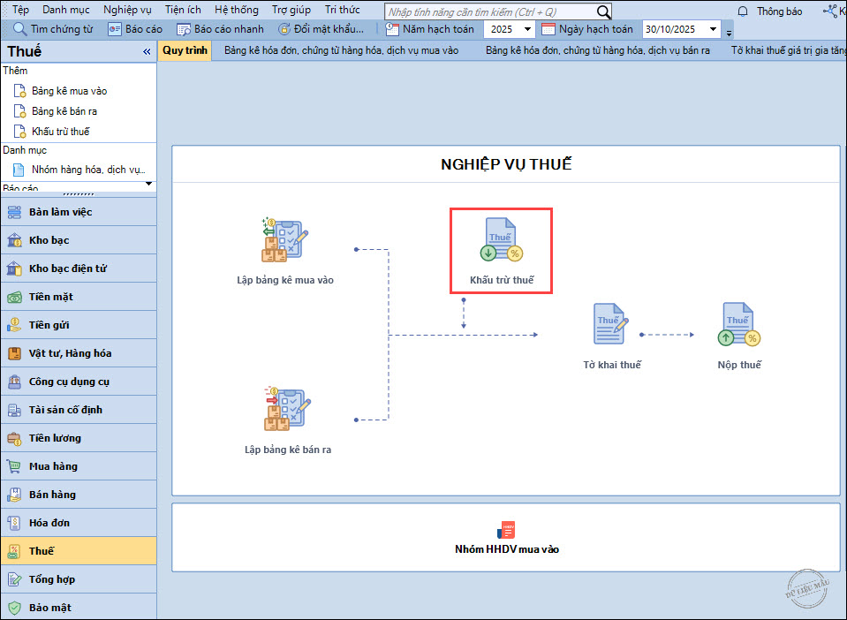847x620 pixels.
Task: Collapse the Thuế sidebar panel
Action: (x=147, y=52)
